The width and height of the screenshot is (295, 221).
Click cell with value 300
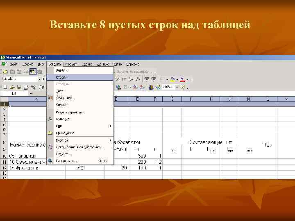click(137, 156)
